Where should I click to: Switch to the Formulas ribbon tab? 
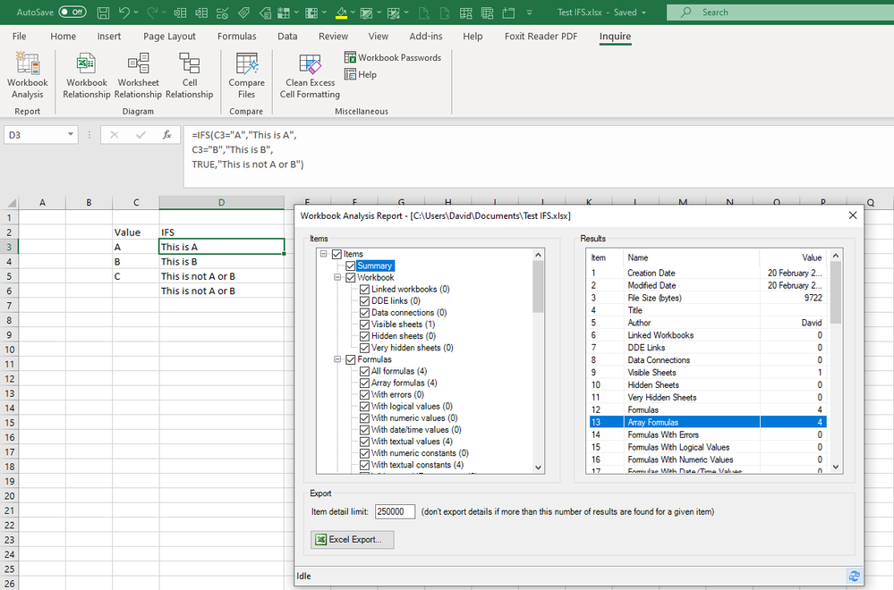(236, 37)
